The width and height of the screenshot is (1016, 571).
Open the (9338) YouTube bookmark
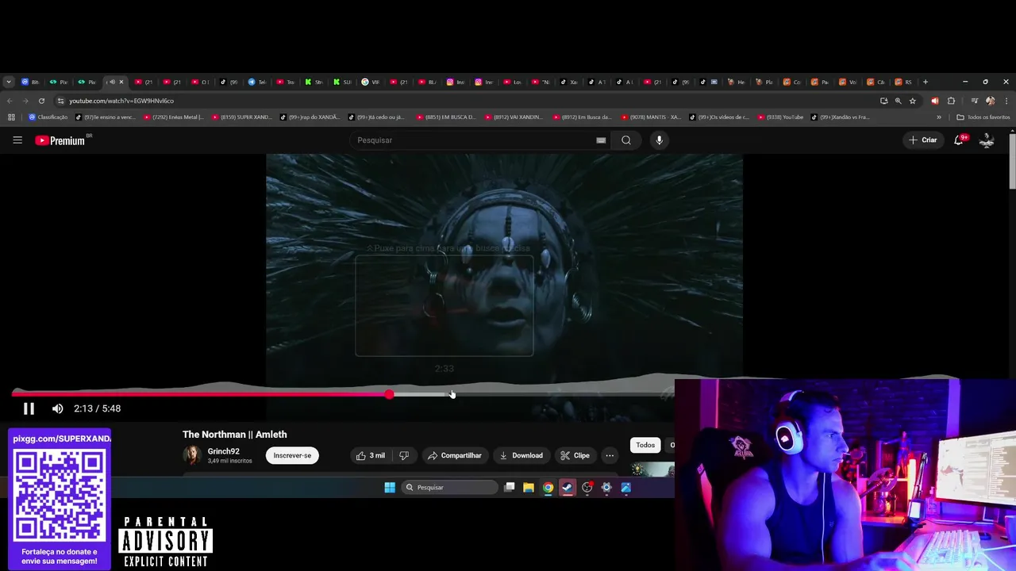pyautogui.click(x=781, y=117)
